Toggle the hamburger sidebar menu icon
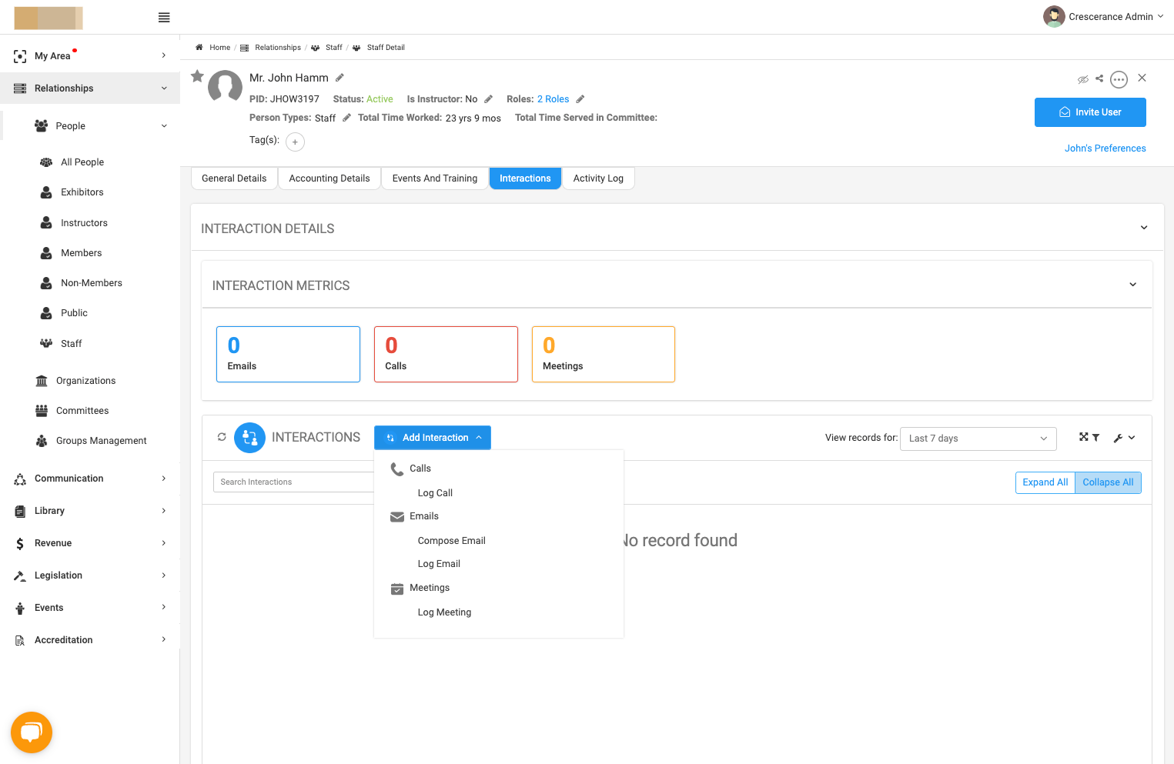The height and width of the screenshot is (764, 1174). tap(164, 17)
